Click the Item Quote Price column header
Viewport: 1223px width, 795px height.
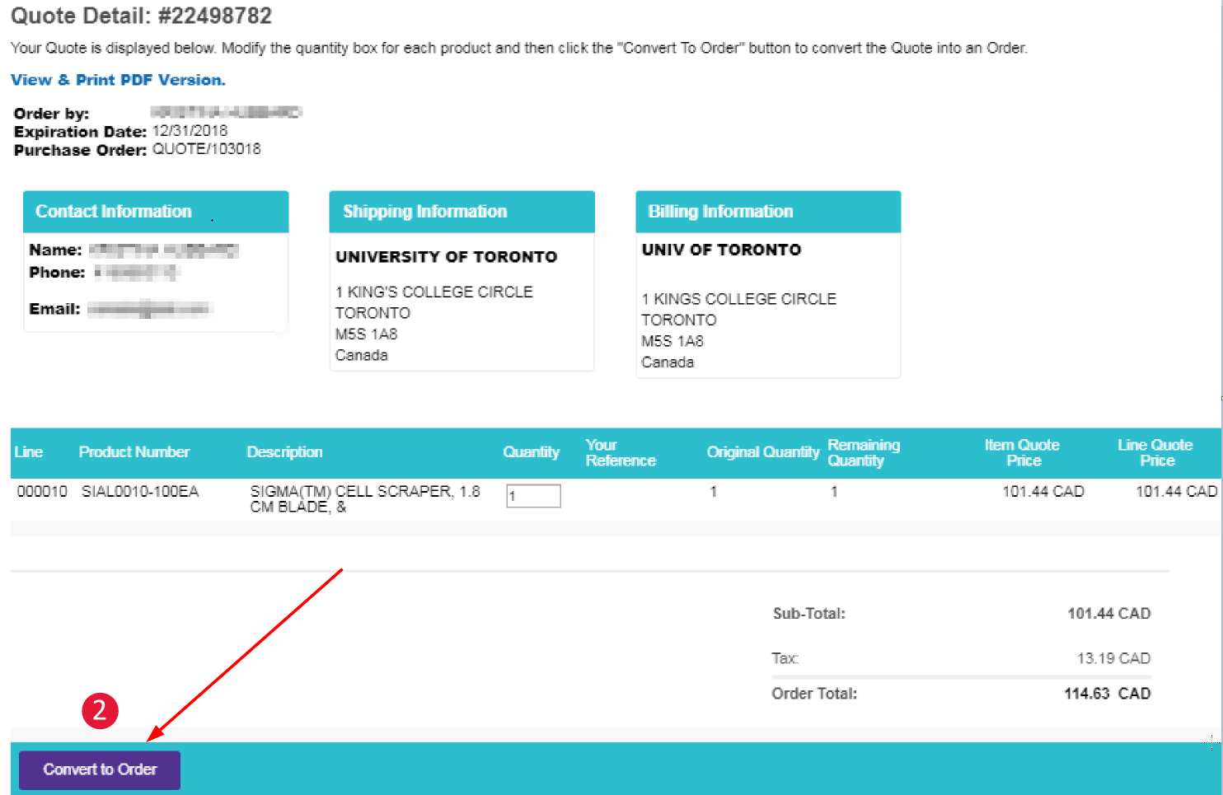point(1022,452)
